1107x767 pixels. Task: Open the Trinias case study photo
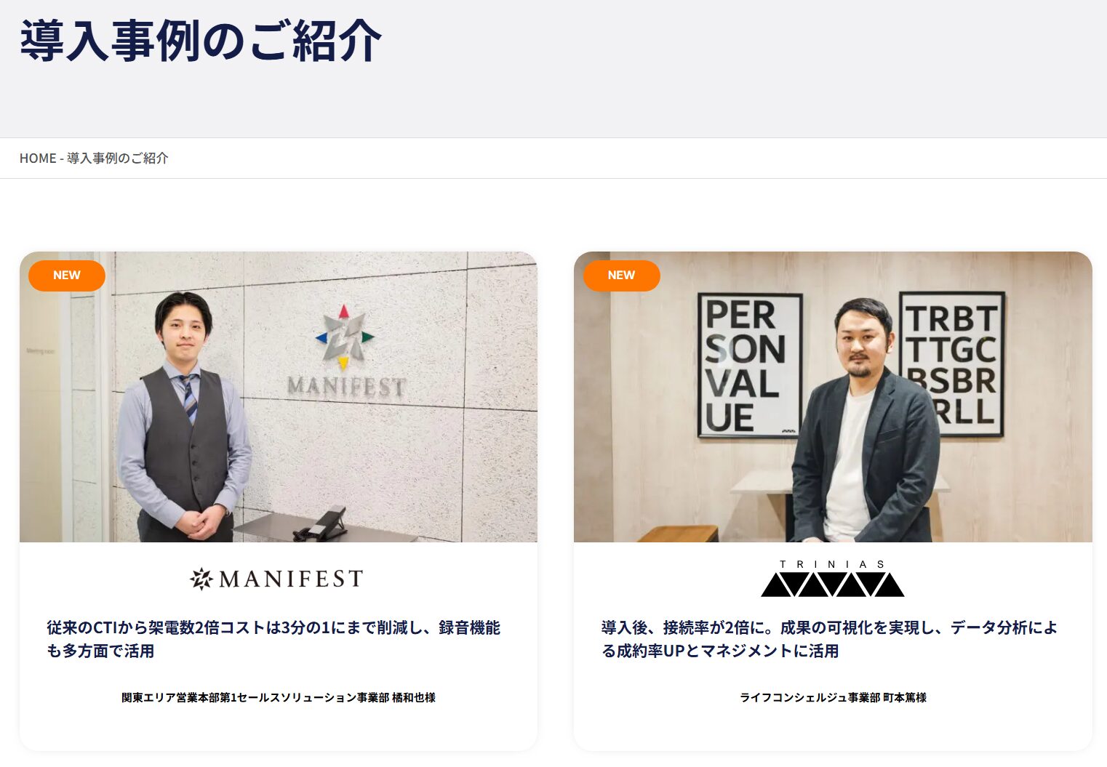833,397
